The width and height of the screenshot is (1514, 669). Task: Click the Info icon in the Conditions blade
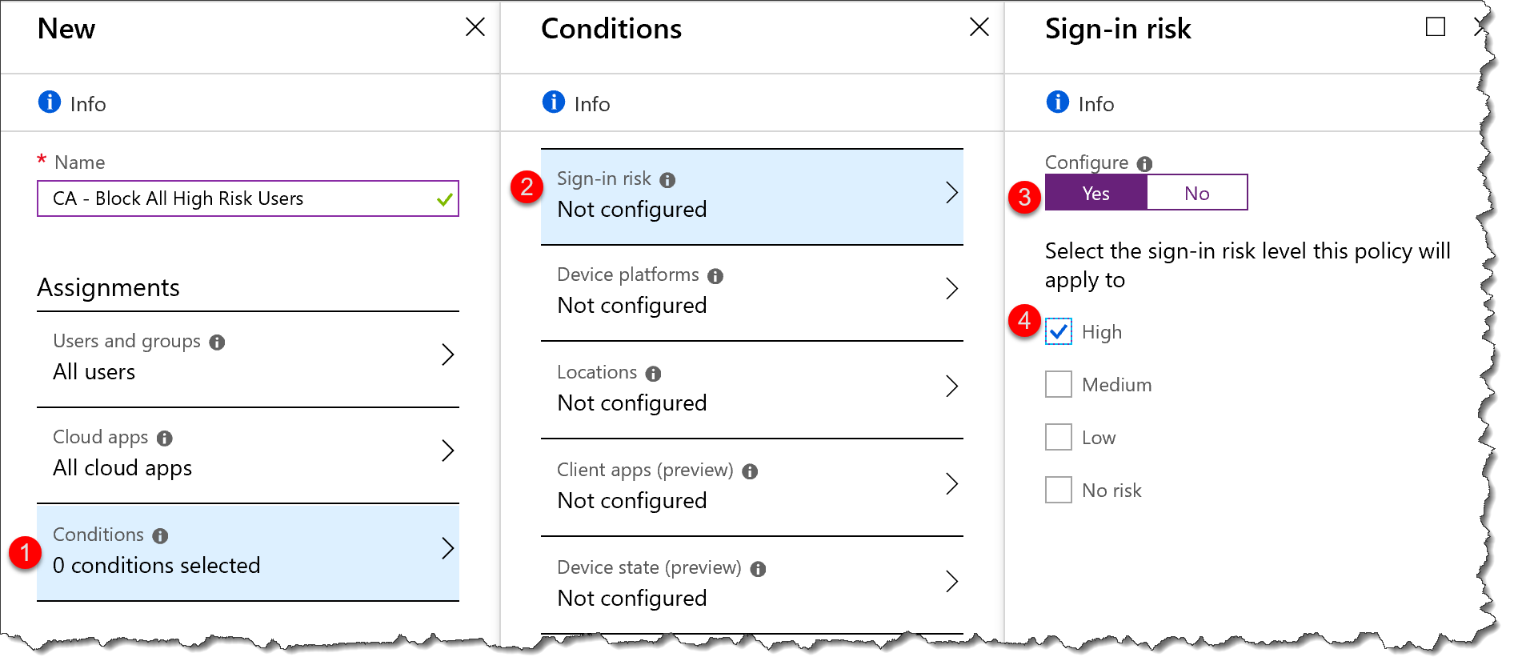(552, 102)
